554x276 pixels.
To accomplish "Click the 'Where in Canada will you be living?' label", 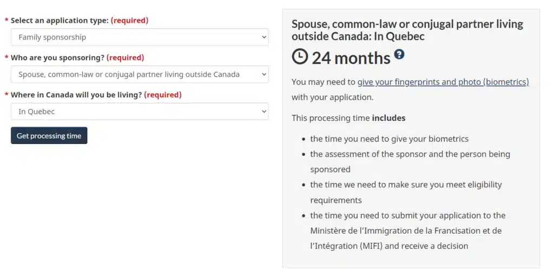I will click(x=76, y=95).
